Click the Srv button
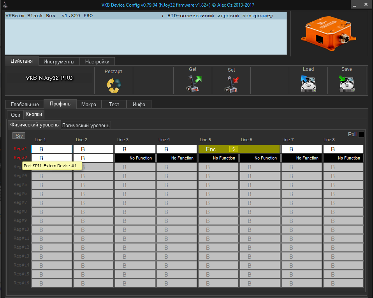 coord(19,136)
